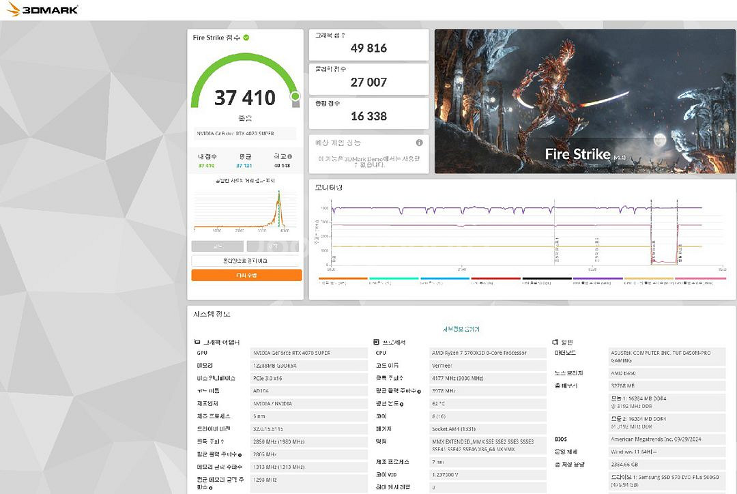The width and height of the screenshot is (737, 494).
Task: Click the info icon beside the best score label
Action: point(290,156)
